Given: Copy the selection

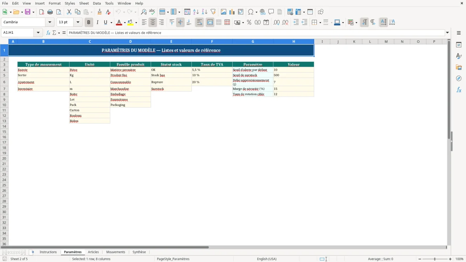Looking at the screenshot, I should [78, 12].
